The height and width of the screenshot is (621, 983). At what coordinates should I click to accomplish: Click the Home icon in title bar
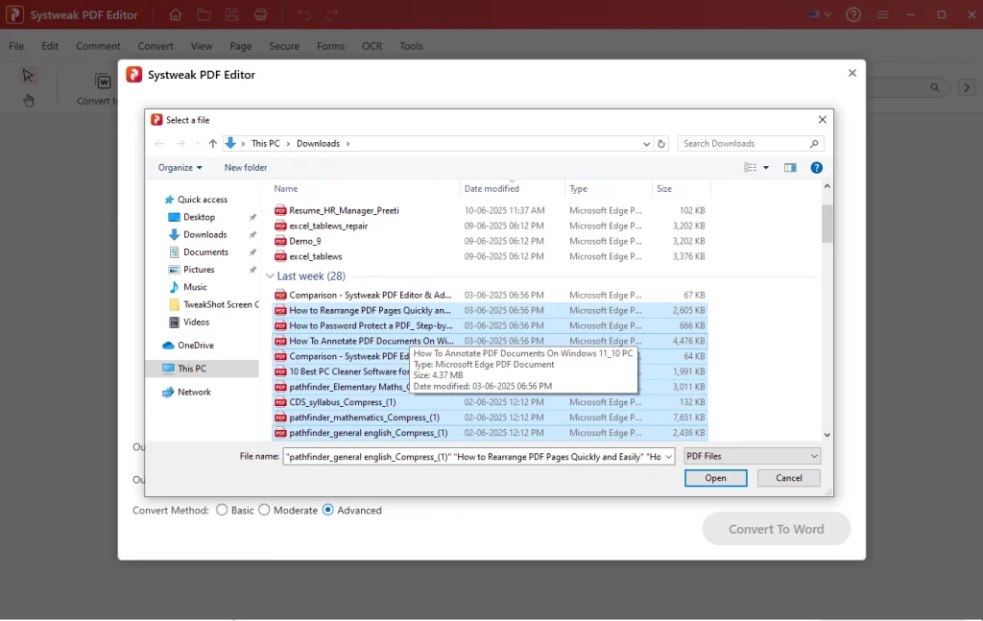click(x=176, y=14)
